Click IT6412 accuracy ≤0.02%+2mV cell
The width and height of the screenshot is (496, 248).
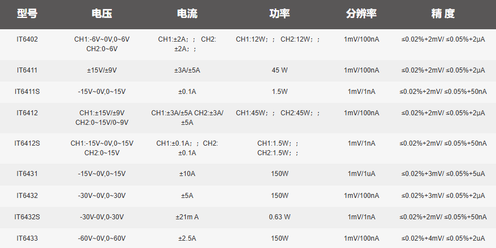[443, 113]
